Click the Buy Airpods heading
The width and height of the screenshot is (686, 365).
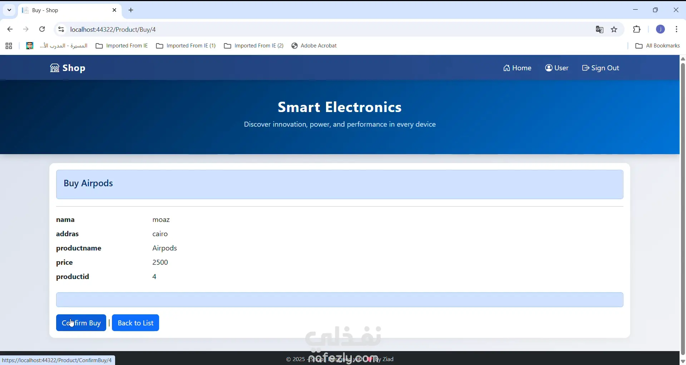tap(88, 183)
